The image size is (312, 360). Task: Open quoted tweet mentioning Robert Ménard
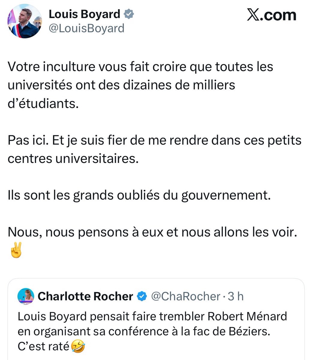click(x=156, y=324)
